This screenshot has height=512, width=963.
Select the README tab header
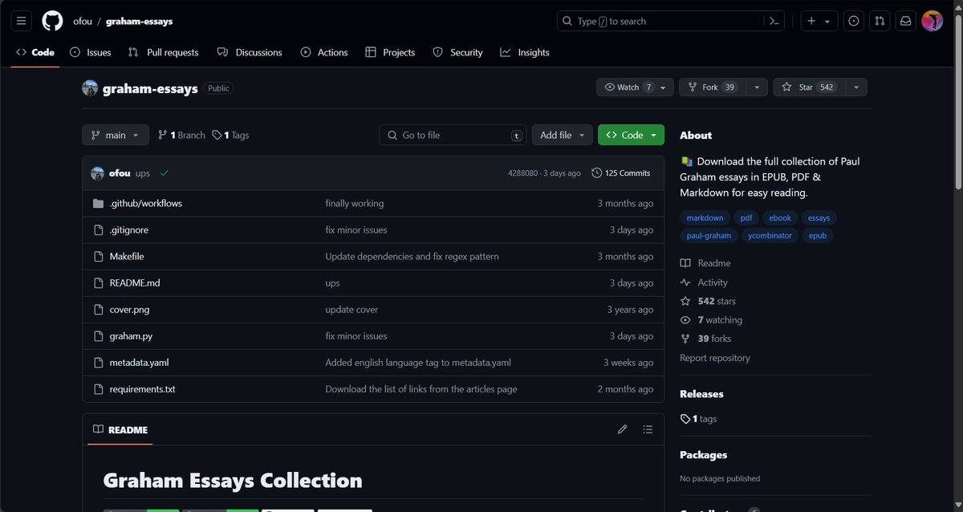click(x=120, y=429)
